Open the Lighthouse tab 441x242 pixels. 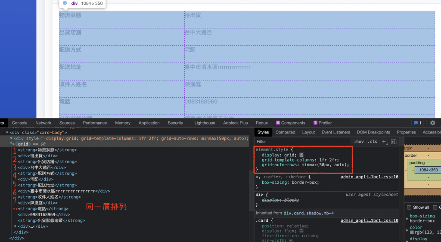[205, 123]
